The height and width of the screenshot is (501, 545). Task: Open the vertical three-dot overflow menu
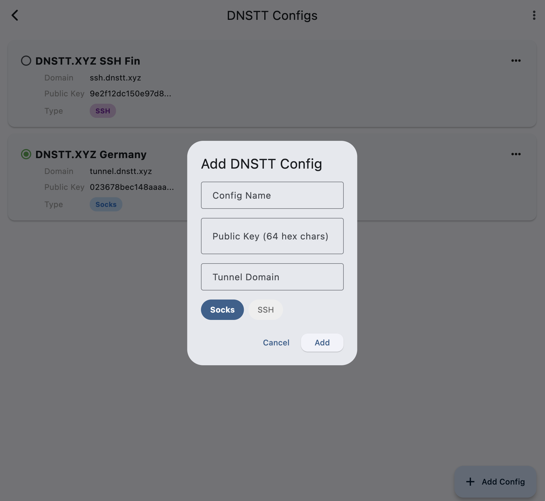pos(534,15)
